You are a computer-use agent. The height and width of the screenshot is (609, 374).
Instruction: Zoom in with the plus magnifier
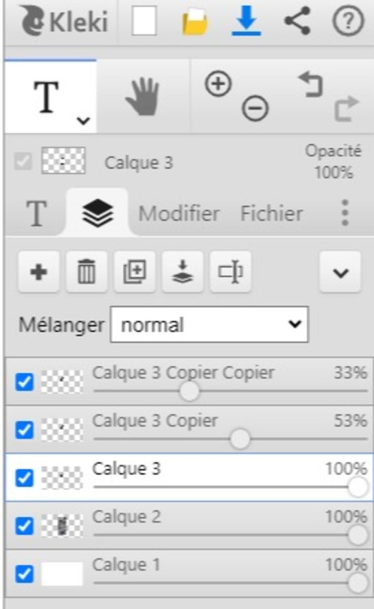pos(218,84)
